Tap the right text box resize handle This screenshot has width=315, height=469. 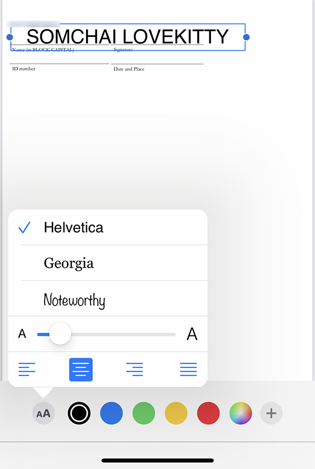(246, 37)
